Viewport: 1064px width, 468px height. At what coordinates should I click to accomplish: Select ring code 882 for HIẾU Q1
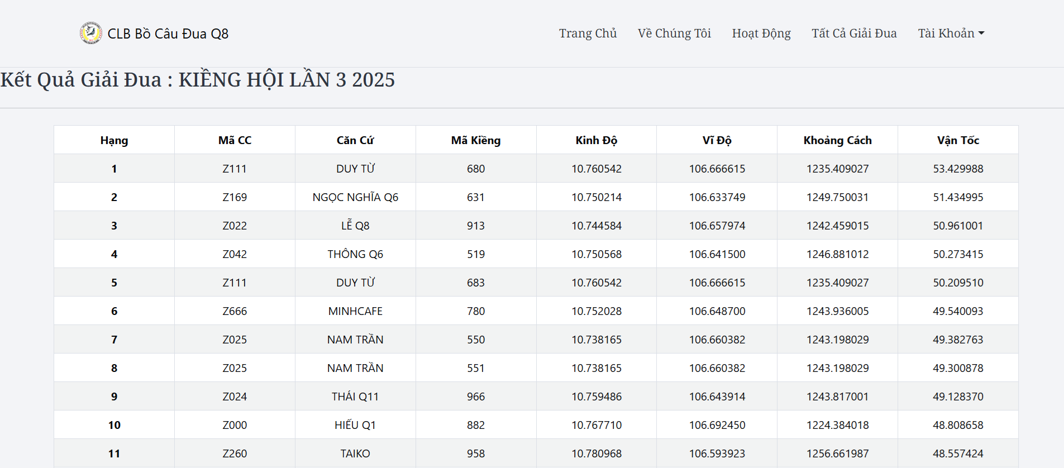click(x=476, y=425)
